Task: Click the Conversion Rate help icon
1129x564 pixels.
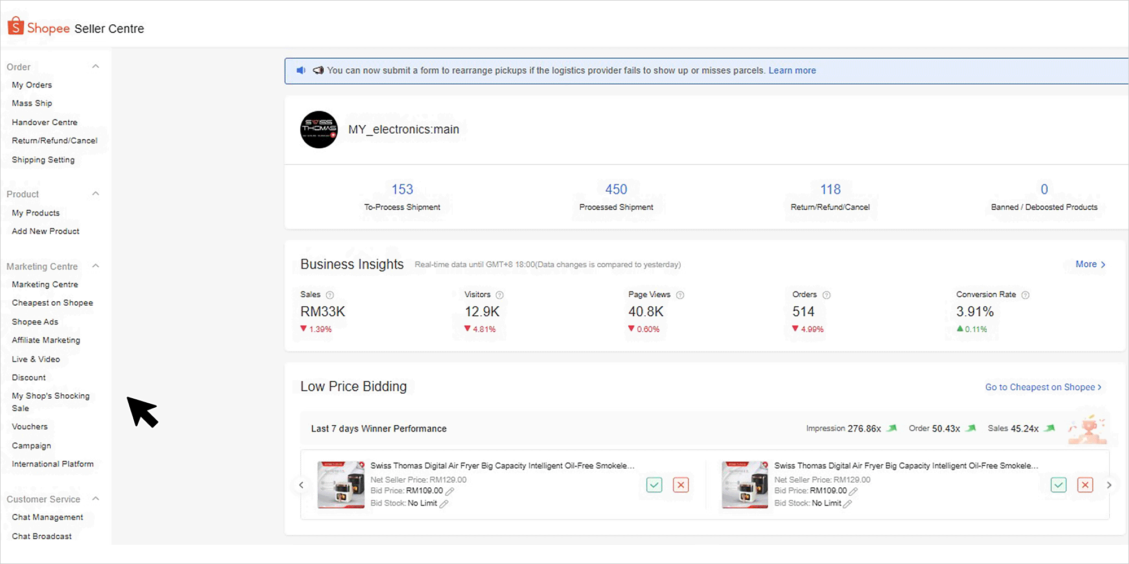Action: coord(1026,295)
